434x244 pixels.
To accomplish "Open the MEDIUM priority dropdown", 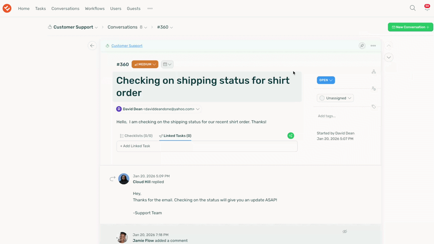I will pos(145,64).
